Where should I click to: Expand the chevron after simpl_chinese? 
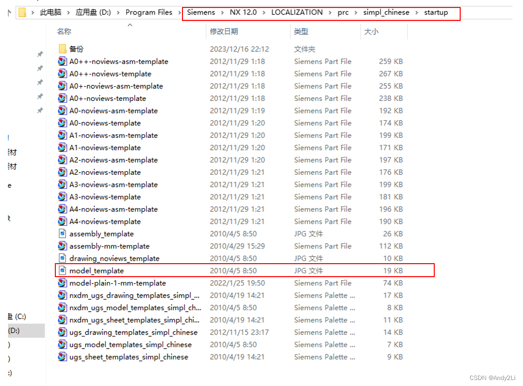[x=417, y=12]
